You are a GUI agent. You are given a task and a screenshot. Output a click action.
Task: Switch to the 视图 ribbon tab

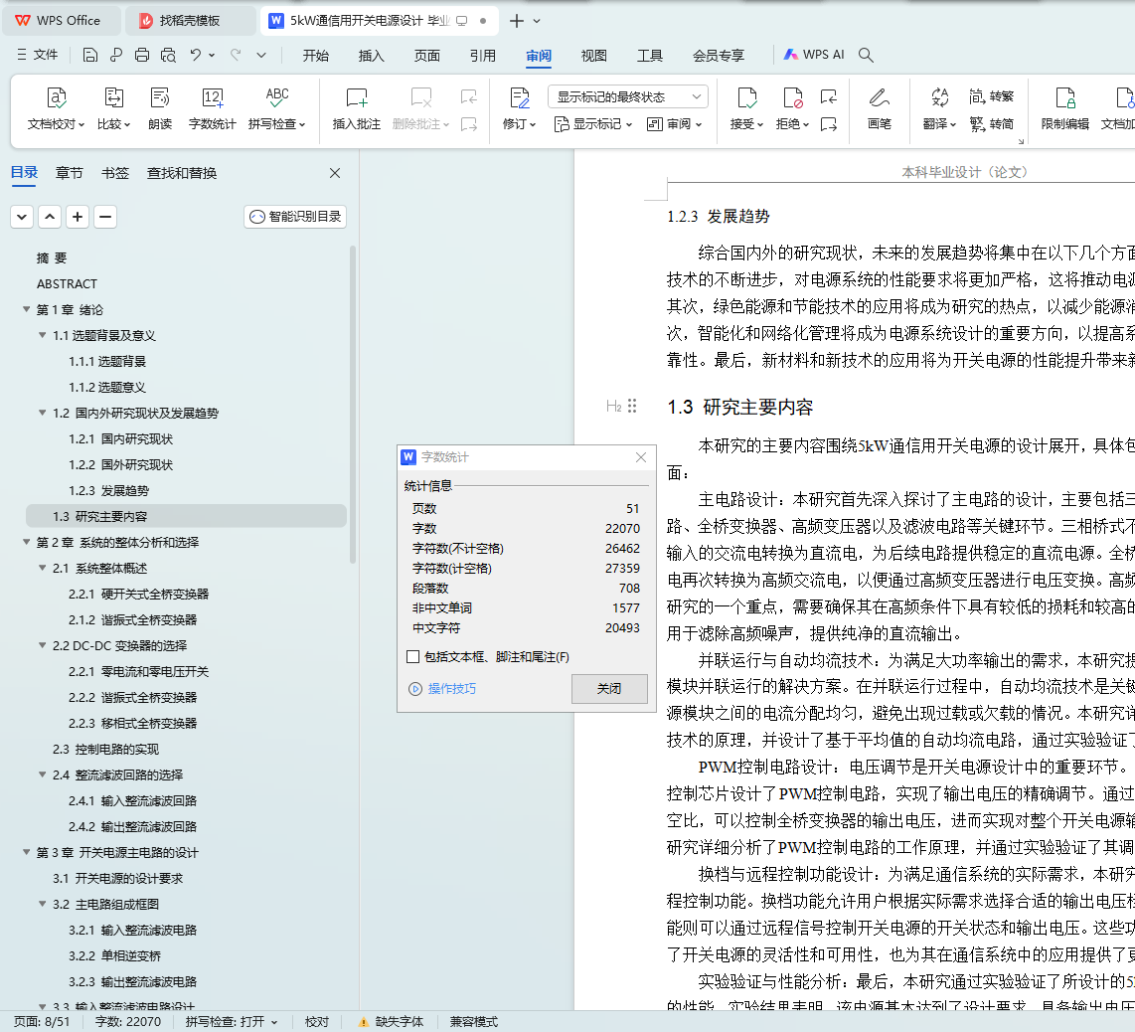pyautogui.click(x=594, y=55)
